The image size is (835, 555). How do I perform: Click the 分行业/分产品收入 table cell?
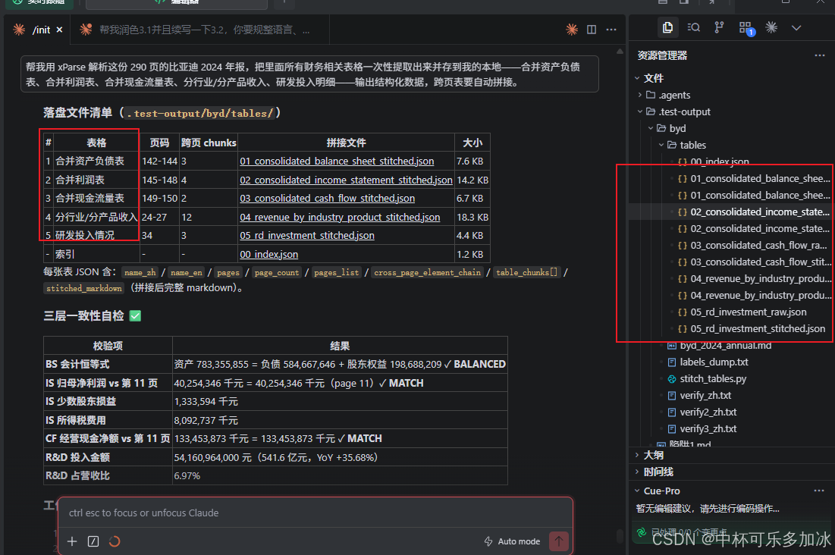96,218
